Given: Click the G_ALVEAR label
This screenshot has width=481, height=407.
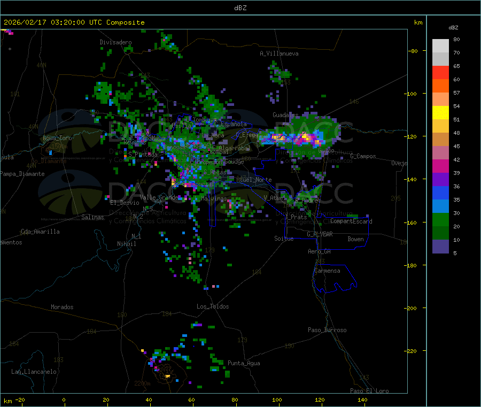Looking at the screenshot, I should 320,234.
